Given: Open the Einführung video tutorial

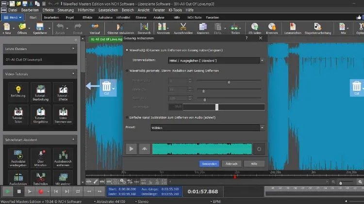Looking at the screenshot, I should 18,93.
